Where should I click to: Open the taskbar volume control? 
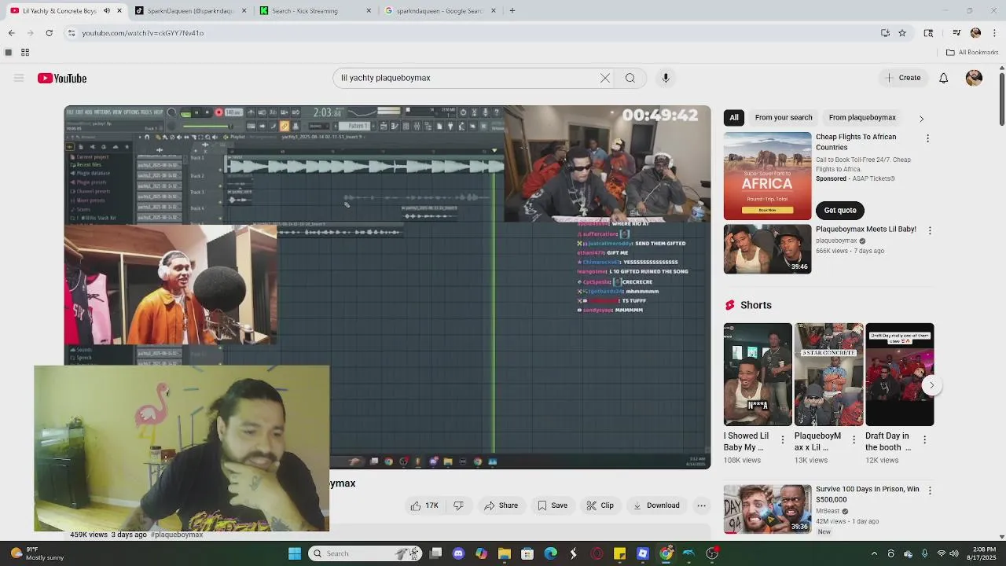[955, 553]
